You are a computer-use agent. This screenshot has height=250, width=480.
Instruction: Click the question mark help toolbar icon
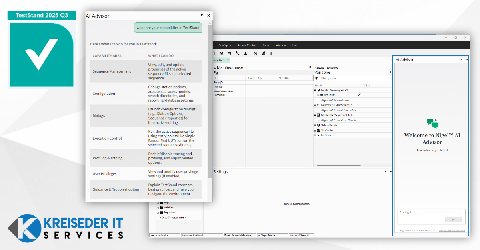pos(271,53)
